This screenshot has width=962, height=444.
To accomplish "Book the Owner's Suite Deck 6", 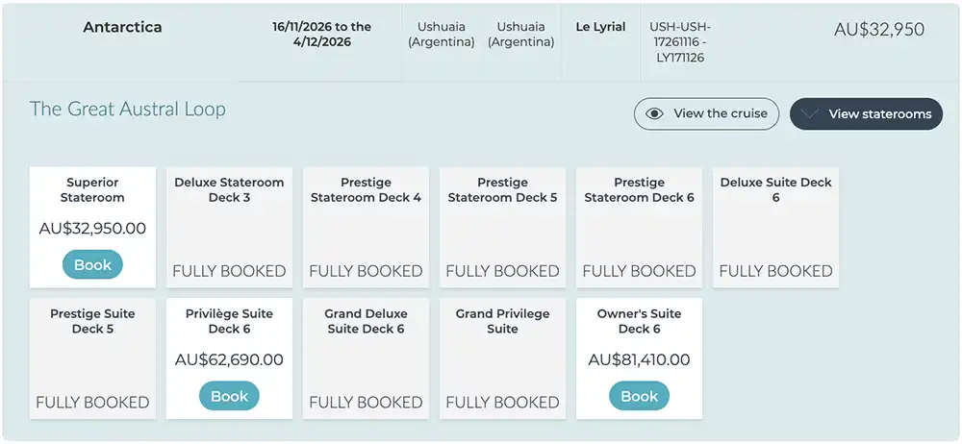I will click(639, 396).
